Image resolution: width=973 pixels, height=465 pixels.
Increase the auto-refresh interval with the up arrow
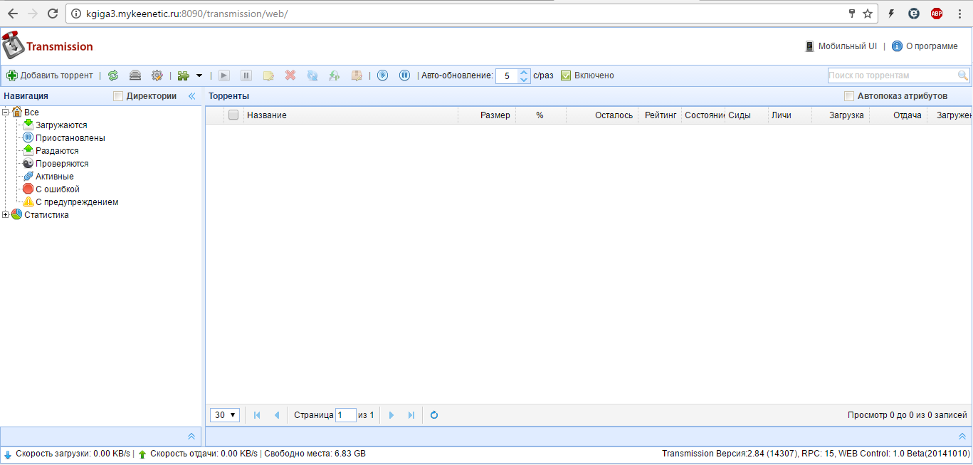click(x=525, y=72)
